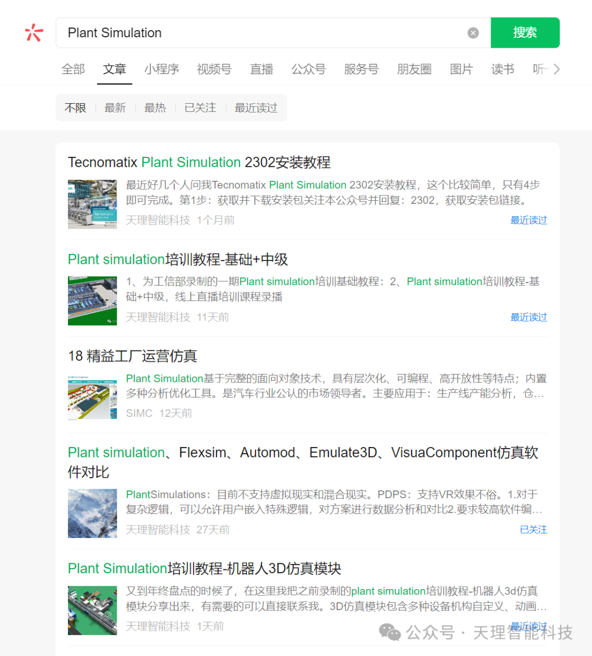
Task: Filter results by 最热
Action: [155, 108]
